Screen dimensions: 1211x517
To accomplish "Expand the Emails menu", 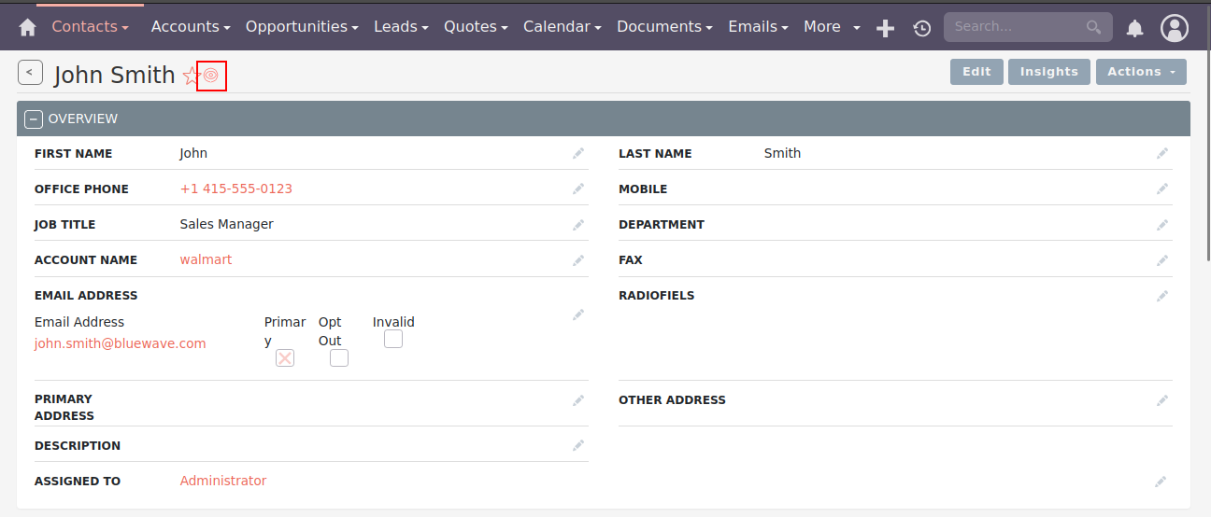I will click(758, 27).
